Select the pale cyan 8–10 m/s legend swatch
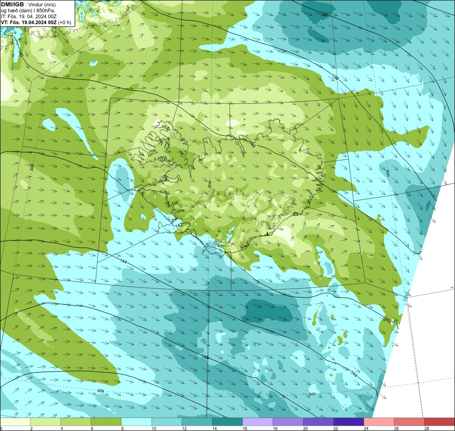 (136, 422)
